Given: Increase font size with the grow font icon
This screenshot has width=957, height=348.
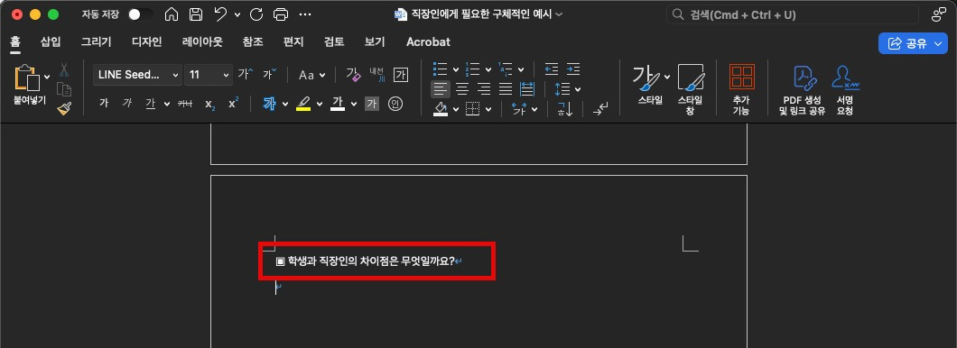Looking at the screenshot, I should [x=246, y=74].
